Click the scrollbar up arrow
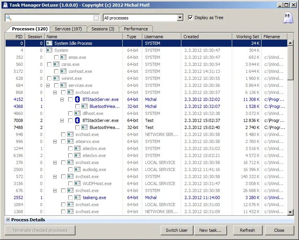This screenshot has width=299, height=240. tap(290, 43)
